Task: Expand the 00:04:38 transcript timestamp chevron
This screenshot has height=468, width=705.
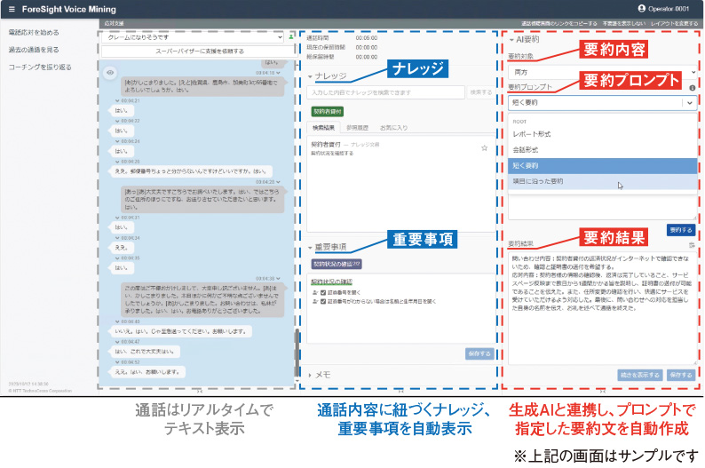Action: [278, 279]
